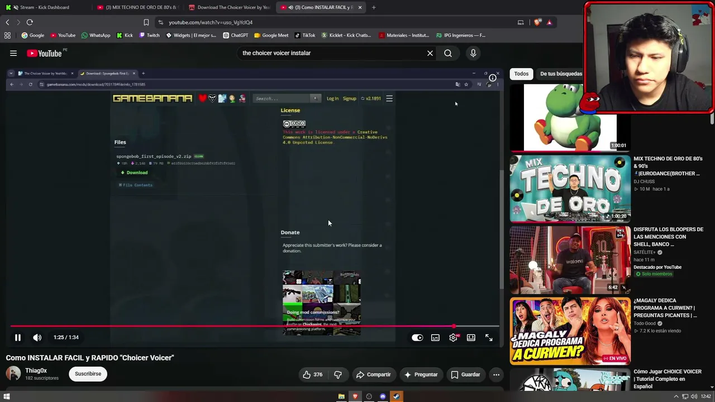Open the Twitch bookmark

click(149, 35)
